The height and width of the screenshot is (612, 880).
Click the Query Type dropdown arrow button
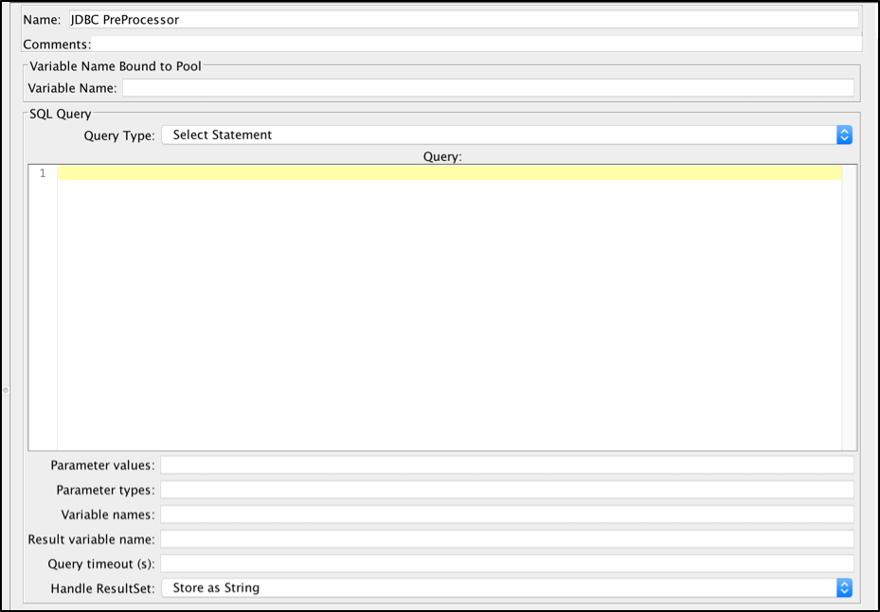844,135
